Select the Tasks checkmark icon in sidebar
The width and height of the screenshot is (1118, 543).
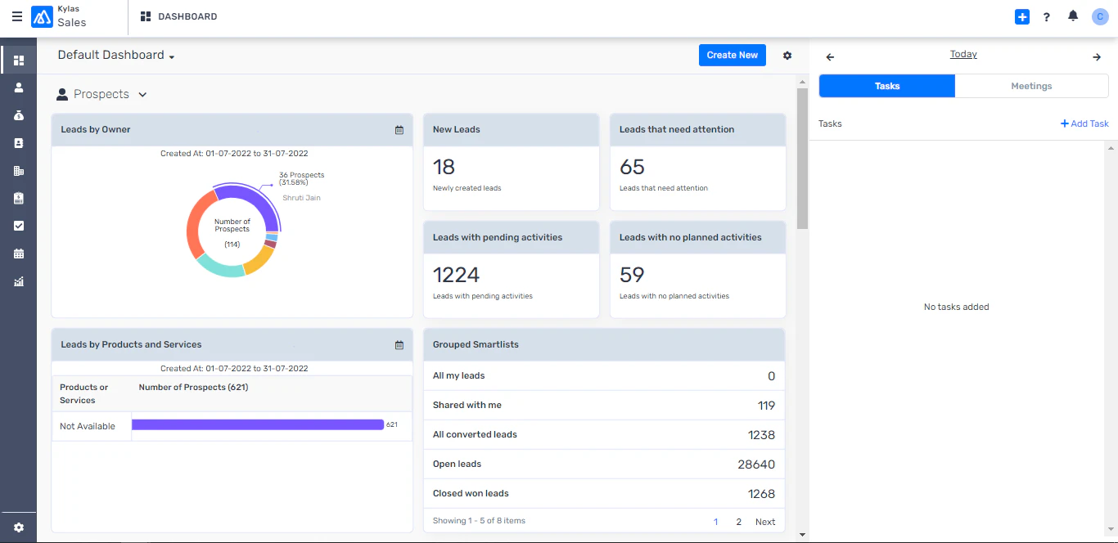click(x=18, y=226)
